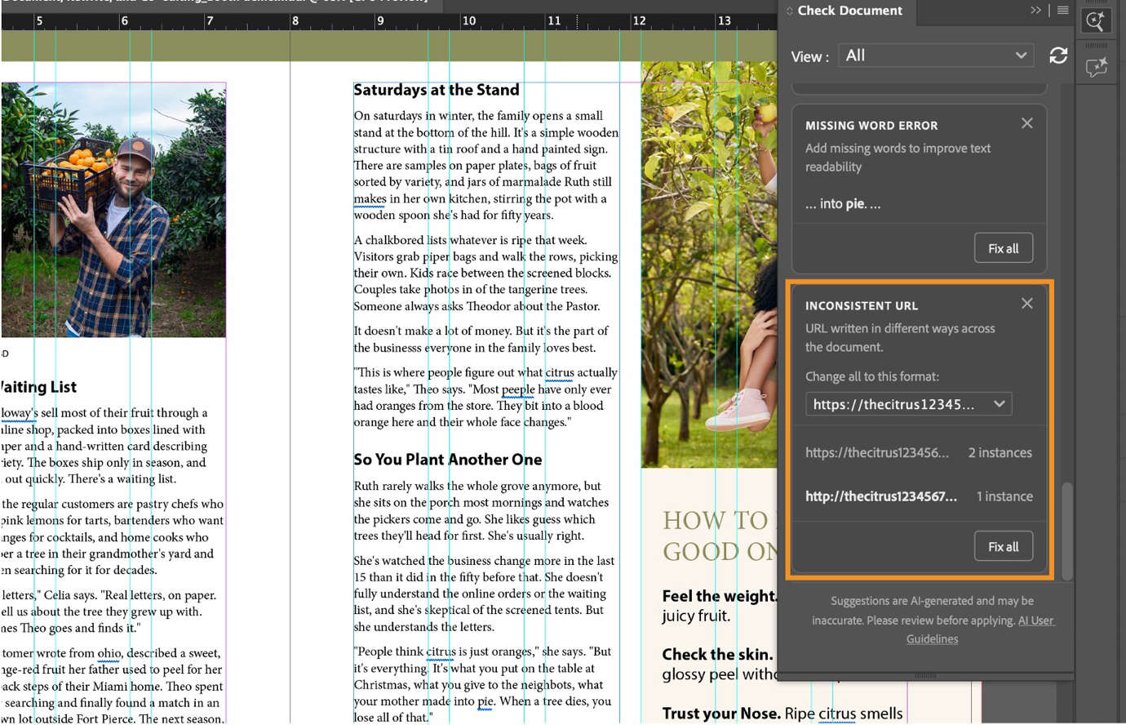Refresh the Check Document results
The height and width of the screenshot is (725, 1126).
click(x=1058, y=56)
